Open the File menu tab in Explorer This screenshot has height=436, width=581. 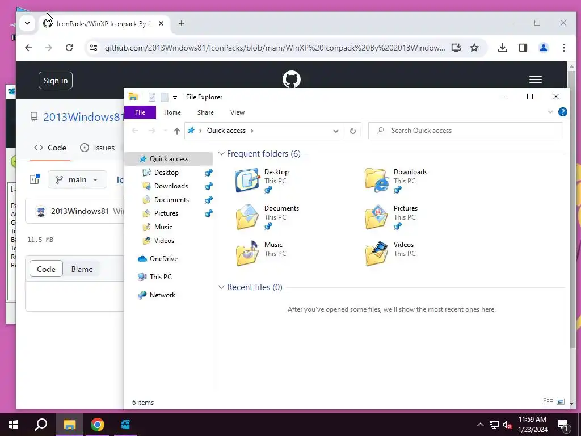140,112
